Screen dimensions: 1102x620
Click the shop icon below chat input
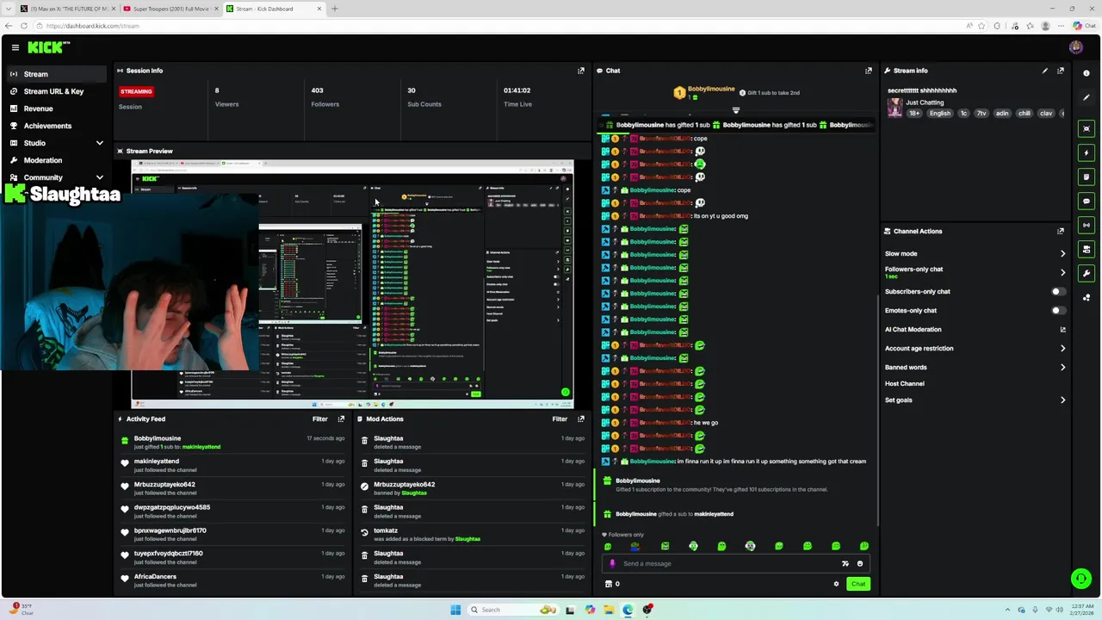coord(609,584)
